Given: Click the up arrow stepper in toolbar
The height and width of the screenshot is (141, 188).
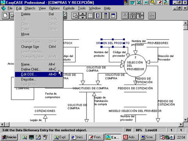Looking at the screenshot, I should point(83,14).
